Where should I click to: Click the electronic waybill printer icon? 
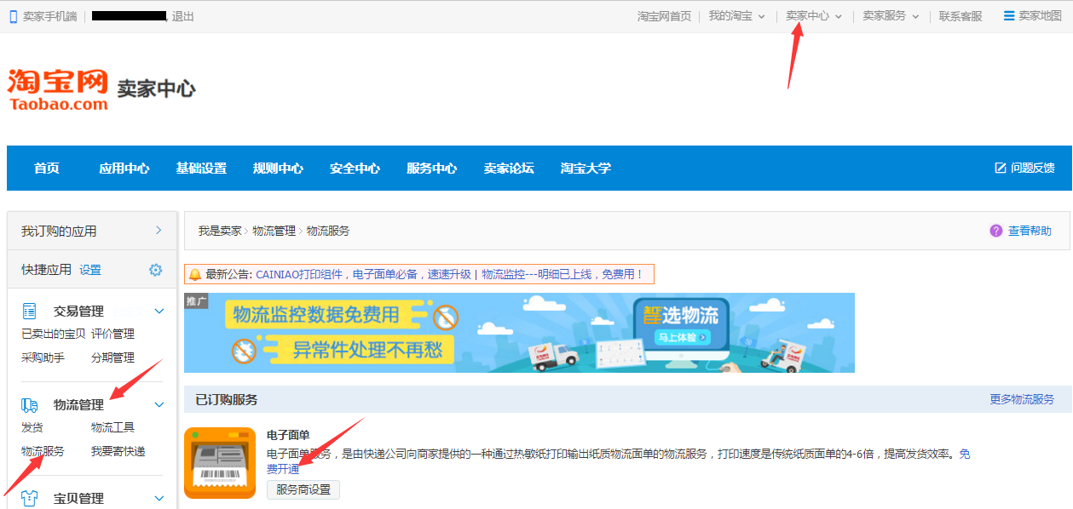(x=220, y=463)
